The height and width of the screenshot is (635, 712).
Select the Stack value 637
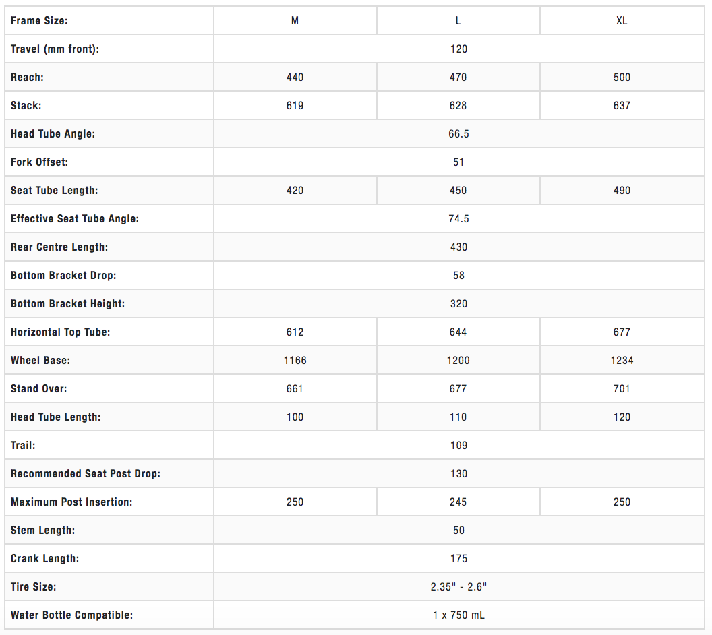coord(622,105)
